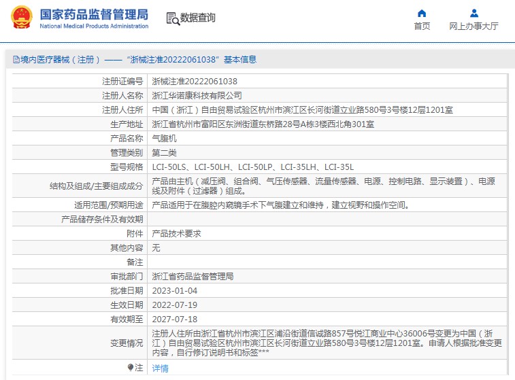This screenshot has width=515, height=380.
Task: Select the 管理类别 label cell
Action: coord(127,152)
